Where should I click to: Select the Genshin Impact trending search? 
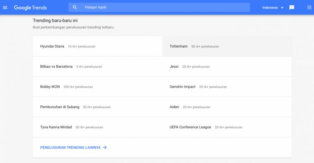click(227, 87)
